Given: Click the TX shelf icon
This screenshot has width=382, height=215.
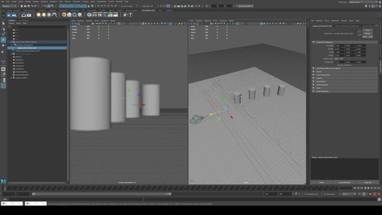Looking at the screenshot, I should (100, 15).
